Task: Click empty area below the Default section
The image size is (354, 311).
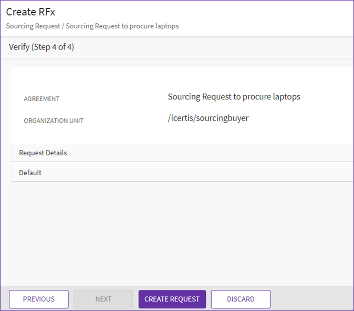Action: click(x=179, y=232)
